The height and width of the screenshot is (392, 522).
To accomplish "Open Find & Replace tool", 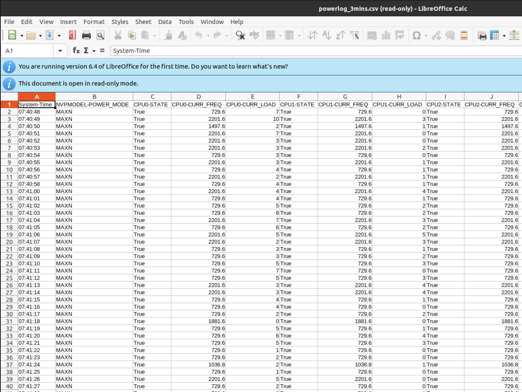I will 240,35.
